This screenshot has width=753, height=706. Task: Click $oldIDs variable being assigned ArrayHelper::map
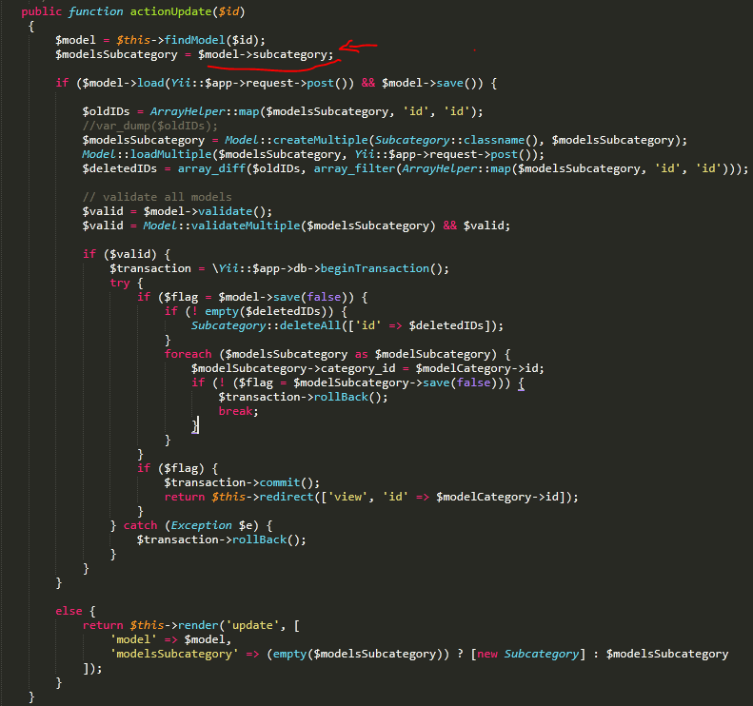[x=106, y=111]
